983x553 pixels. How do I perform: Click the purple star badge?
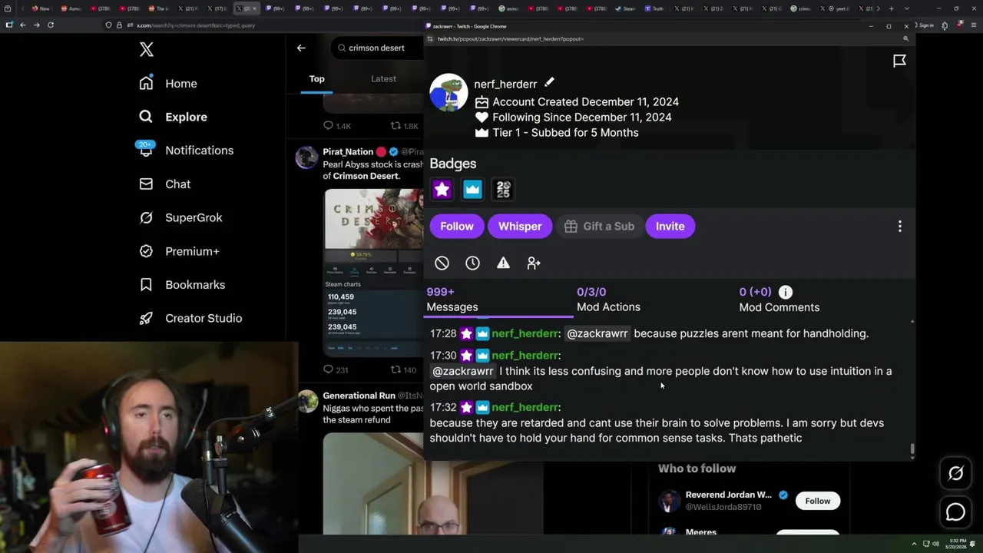(x=442, y=189)
